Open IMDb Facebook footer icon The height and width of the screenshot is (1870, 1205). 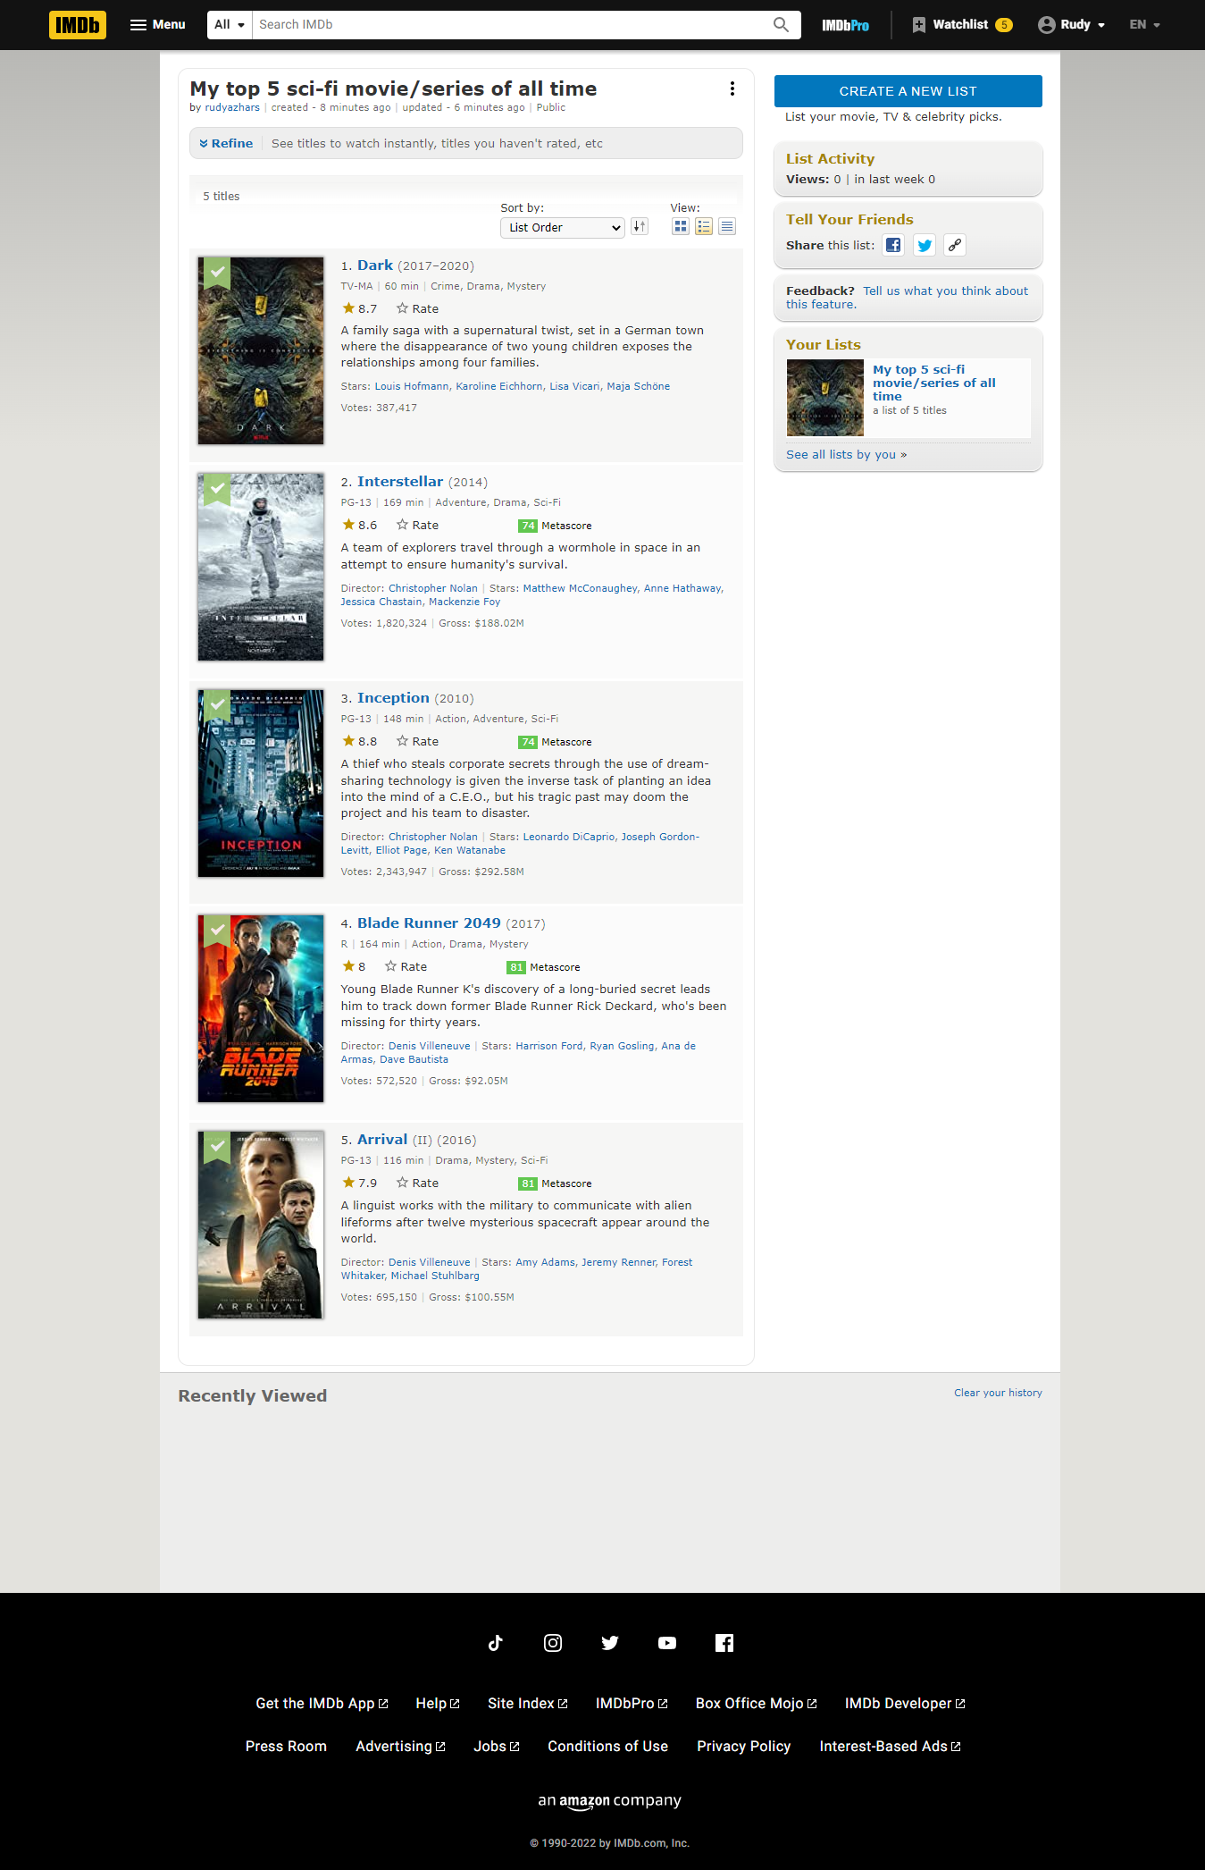click(x=724, y=1643)
